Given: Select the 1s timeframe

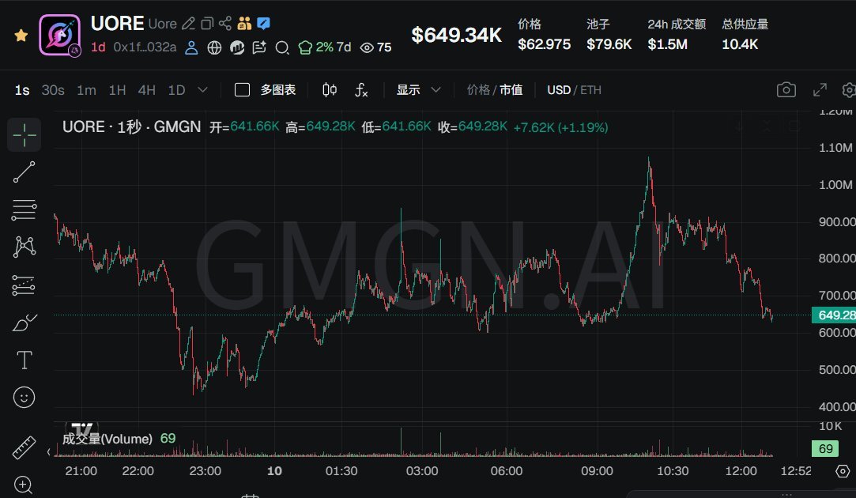Looking at the screenshot, I should (x=22, y=90).
